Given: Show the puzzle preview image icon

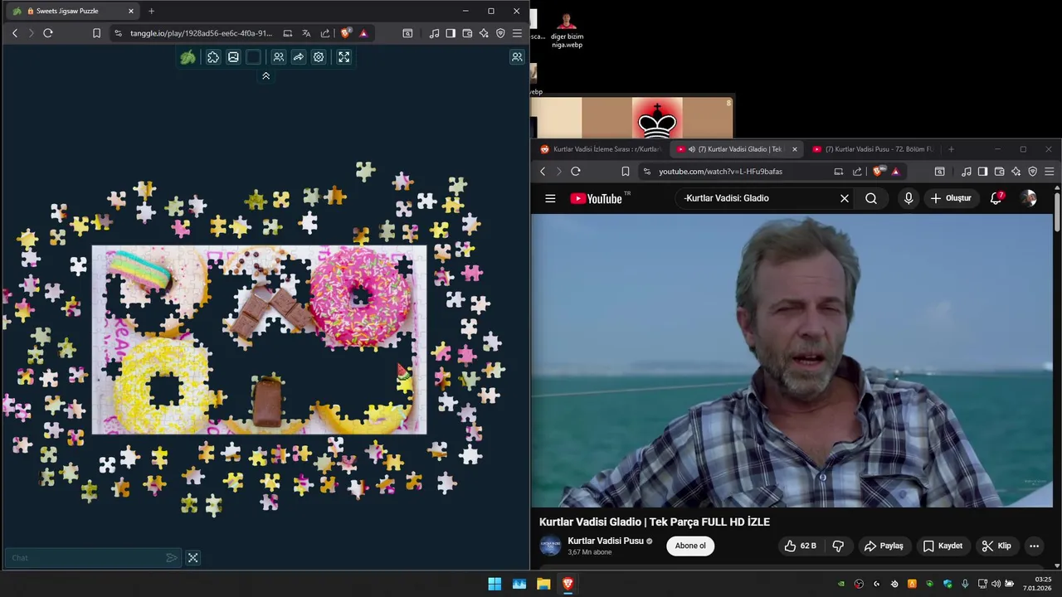Looking at the screenshot, I should tap(233, 57).
